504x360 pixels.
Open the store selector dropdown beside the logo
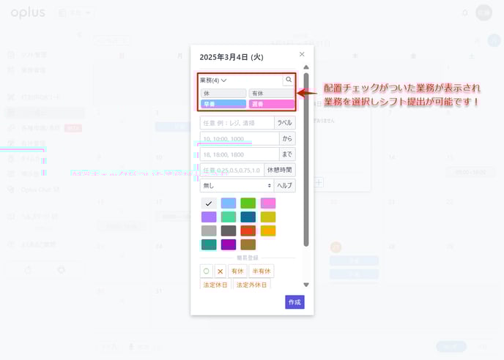[x=75, y=13]
